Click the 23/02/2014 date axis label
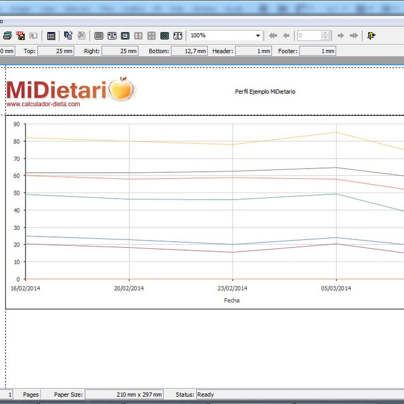 [232, 288]
